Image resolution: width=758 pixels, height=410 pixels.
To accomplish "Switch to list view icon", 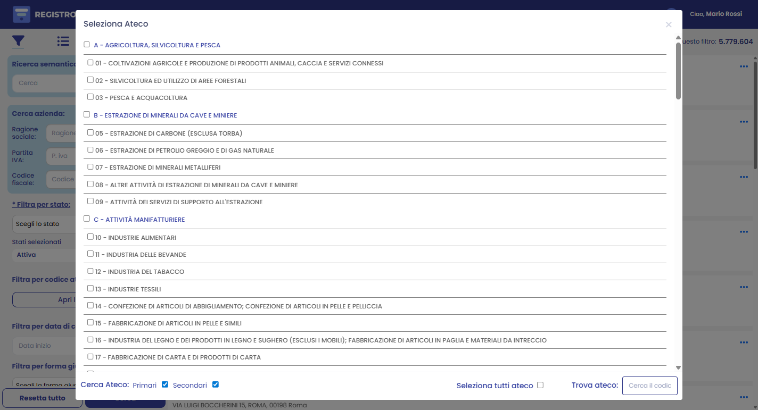I will coord(63,41).
